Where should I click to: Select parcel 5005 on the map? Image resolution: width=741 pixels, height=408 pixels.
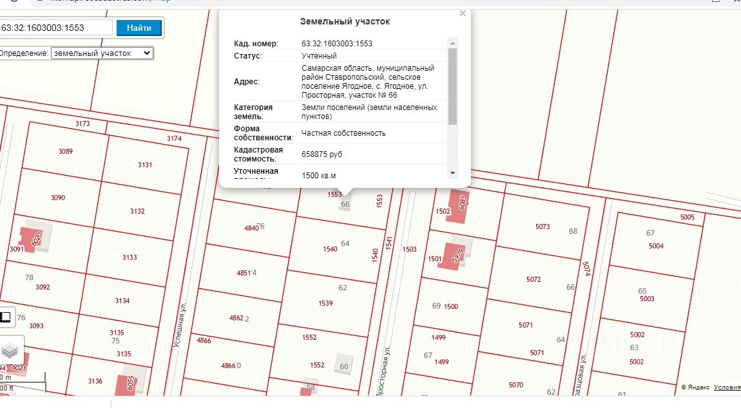tap(687, 218)
